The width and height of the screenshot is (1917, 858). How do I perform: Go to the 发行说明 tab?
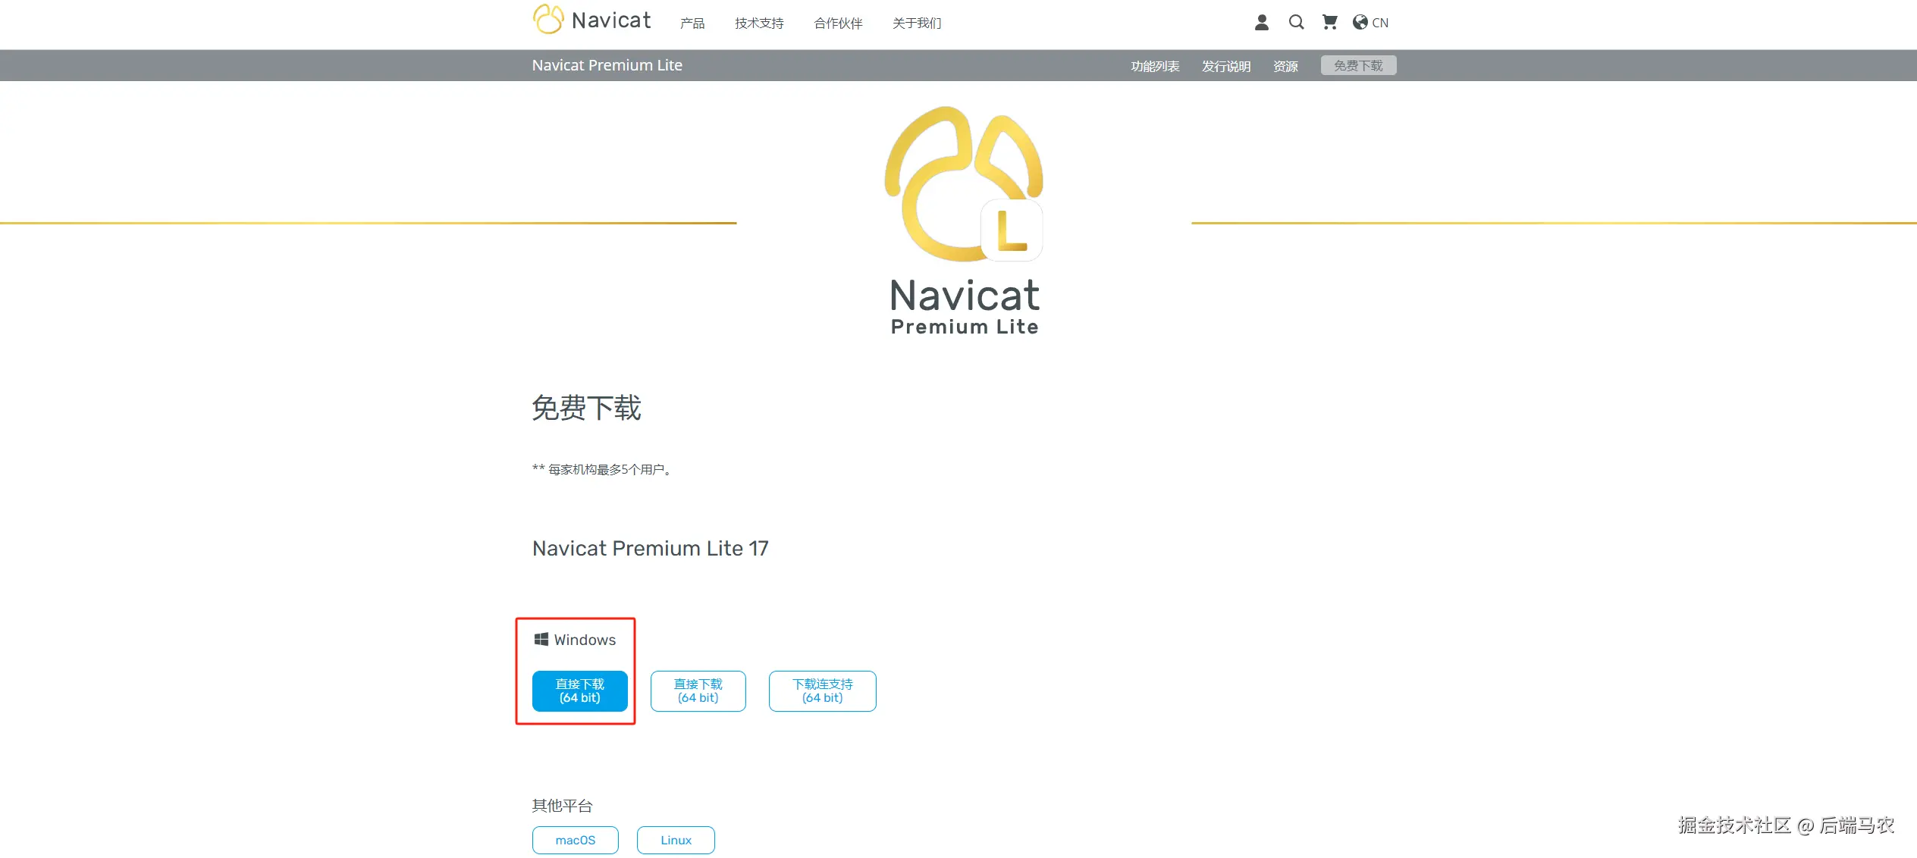[1226, 66]
